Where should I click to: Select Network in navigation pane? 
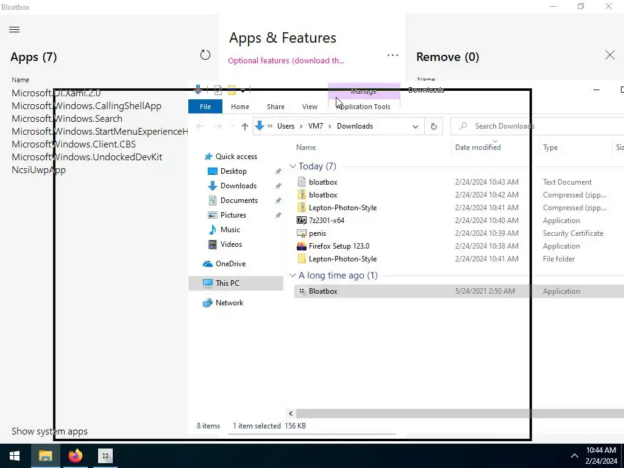229,303
